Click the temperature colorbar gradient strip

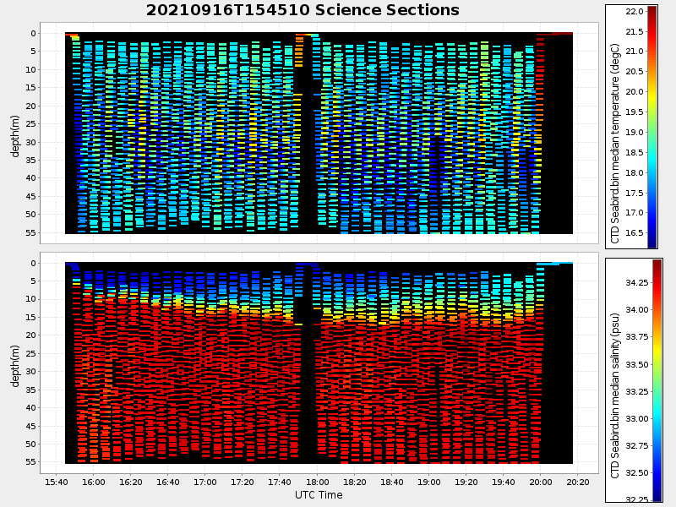pyautogui.click(x=652, y=127)
